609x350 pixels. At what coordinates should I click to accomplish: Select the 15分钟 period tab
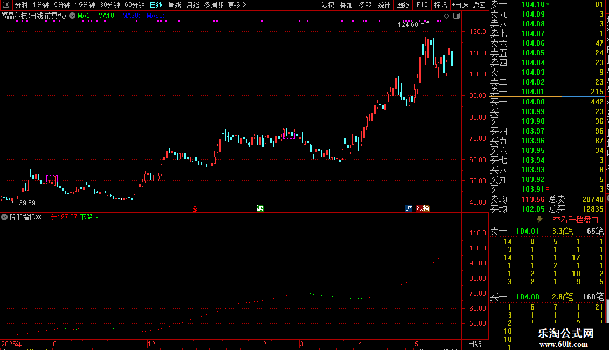[85, 5]
